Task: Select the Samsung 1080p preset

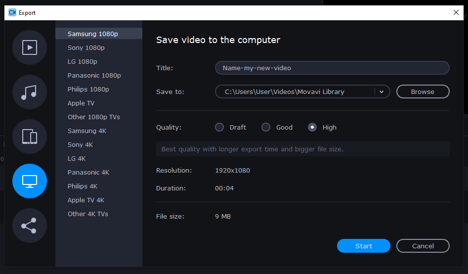Action: point(93,34)
